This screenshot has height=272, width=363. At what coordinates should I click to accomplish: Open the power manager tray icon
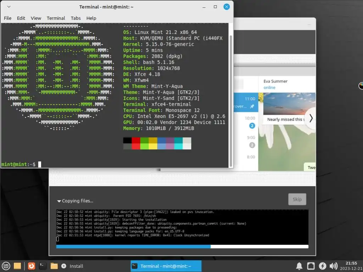(x=322, y=266)
